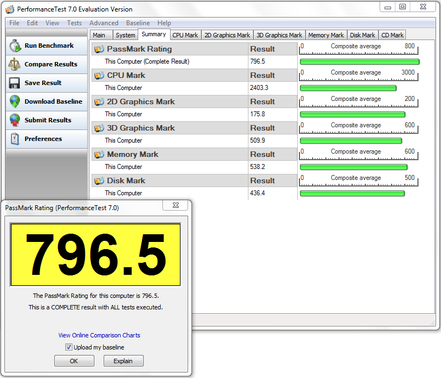Click the Save Result floppy disk icon
This screenshot has width=441, height=378.
click(14, 83)
